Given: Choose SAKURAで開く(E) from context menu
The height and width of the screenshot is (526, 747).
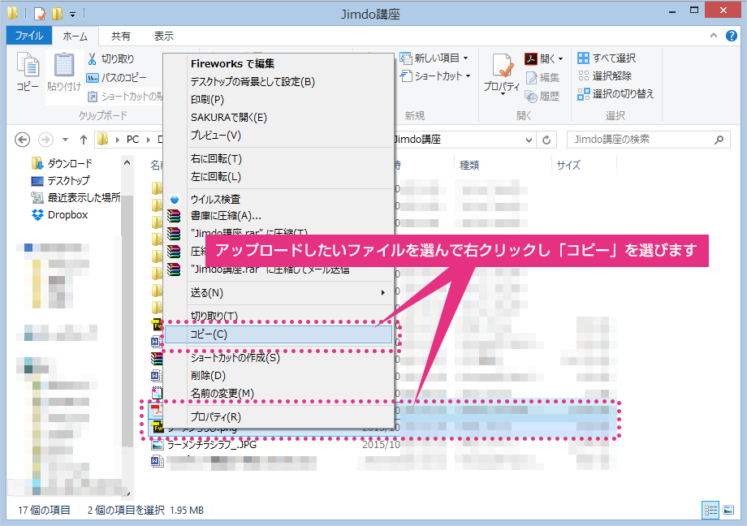Looking at the screenshot, I should click(279, 117).
